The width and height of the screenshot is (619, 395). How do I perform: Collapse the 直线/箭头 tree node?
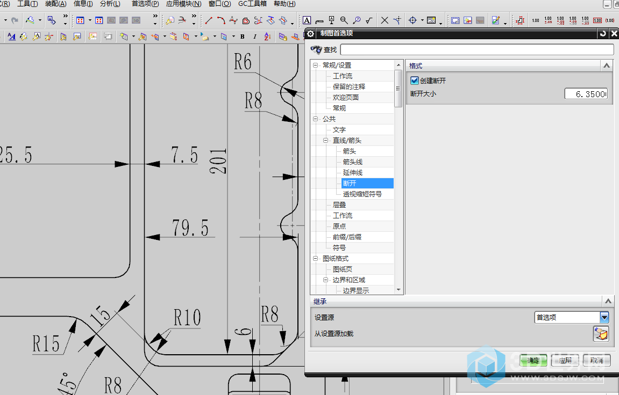(325, 140)
